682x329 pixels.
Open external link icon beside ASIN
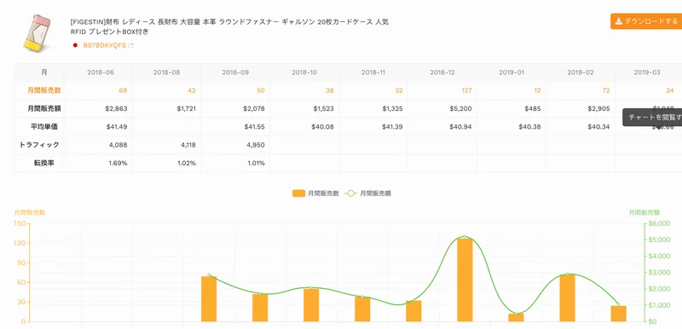coord(131,45)
